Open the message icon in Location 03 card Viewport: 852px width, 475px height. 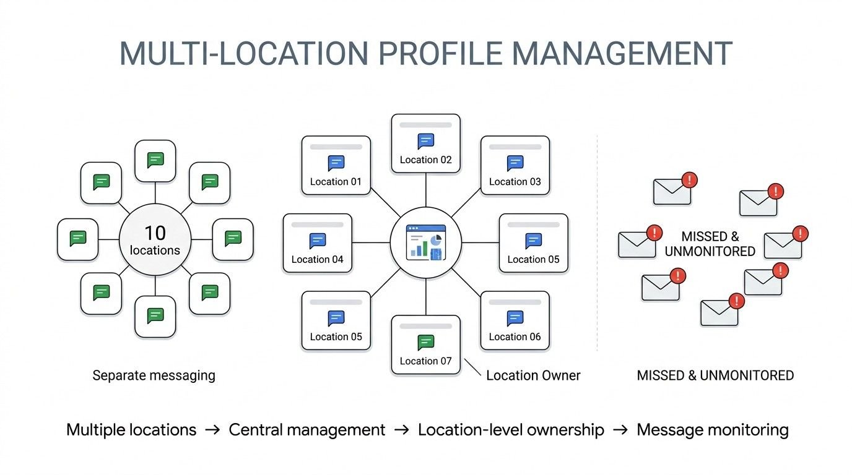coord(515,163)
